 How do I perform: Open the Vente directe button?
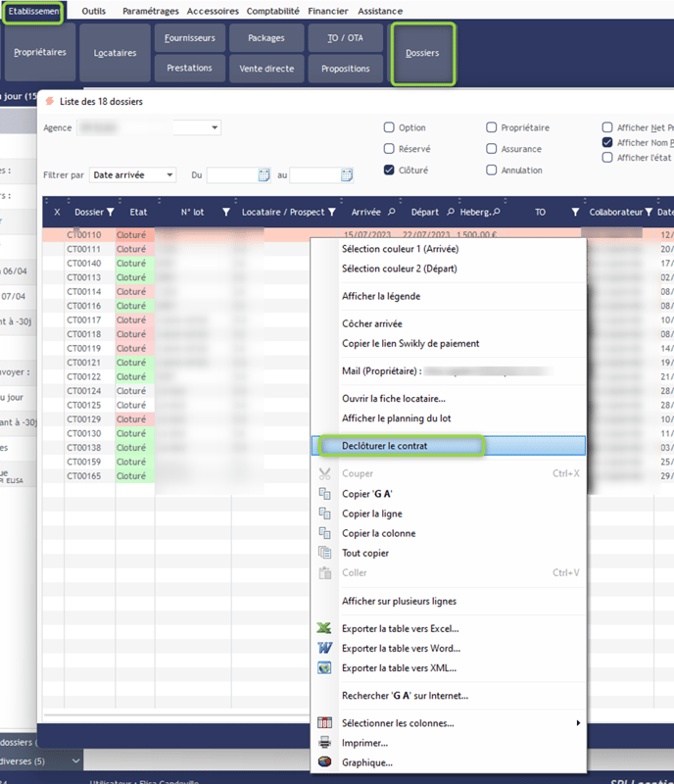pos(266,69)
